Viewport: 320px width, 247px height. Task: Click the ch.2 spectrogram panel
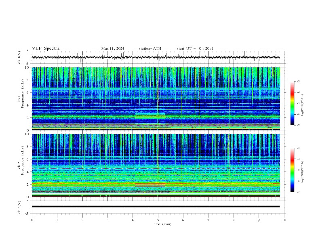point(156,165)
